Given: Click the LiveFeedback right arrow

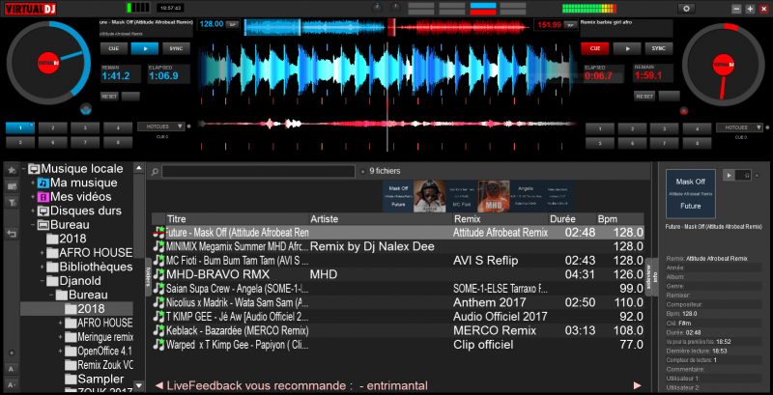Looking at the screenshot, I should [x=638, y=385].
